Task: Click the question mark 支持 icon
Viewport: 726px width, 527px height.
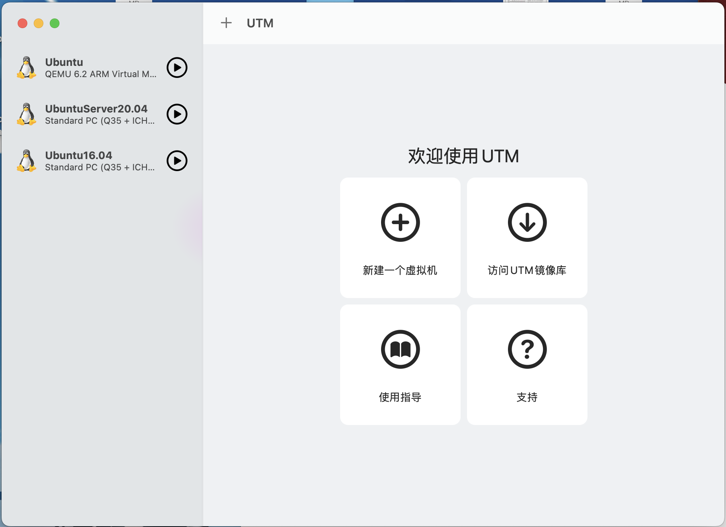Action: 527,349
